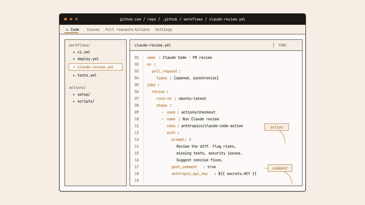Click the 'on' key on line 02

[149, 64]
